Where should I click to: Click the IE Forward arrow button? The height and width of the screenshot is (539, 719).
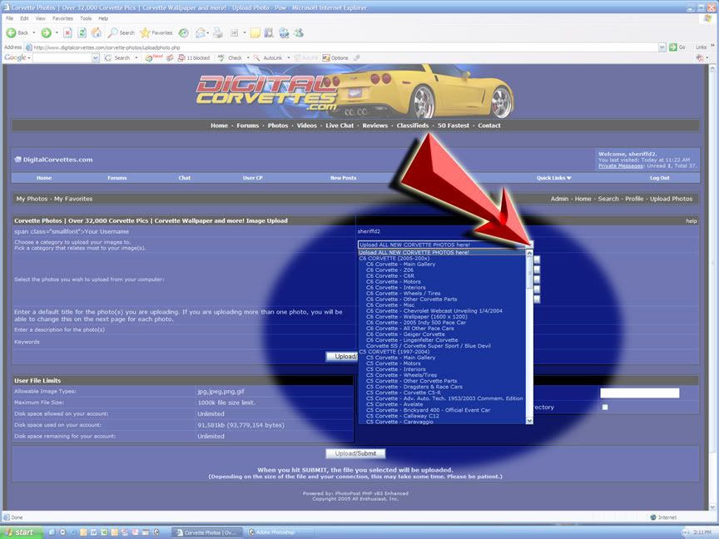tap(46, 32)
